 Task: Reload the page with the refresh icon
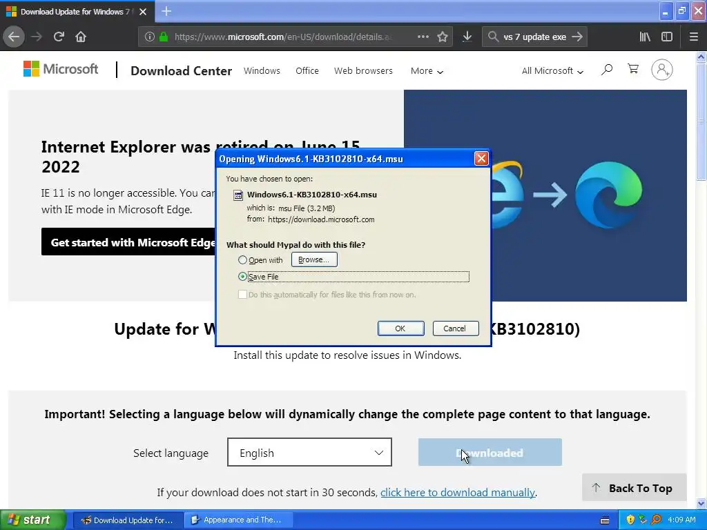59,37
